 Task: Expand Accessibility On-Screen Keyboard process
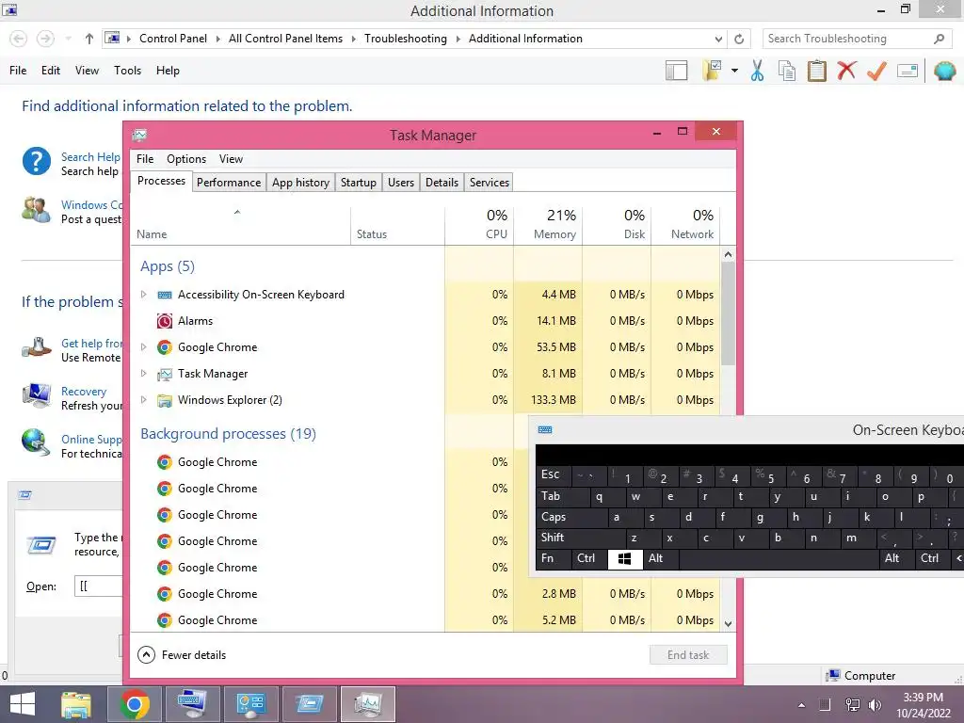pyautogui.click(x=143, y=295)
